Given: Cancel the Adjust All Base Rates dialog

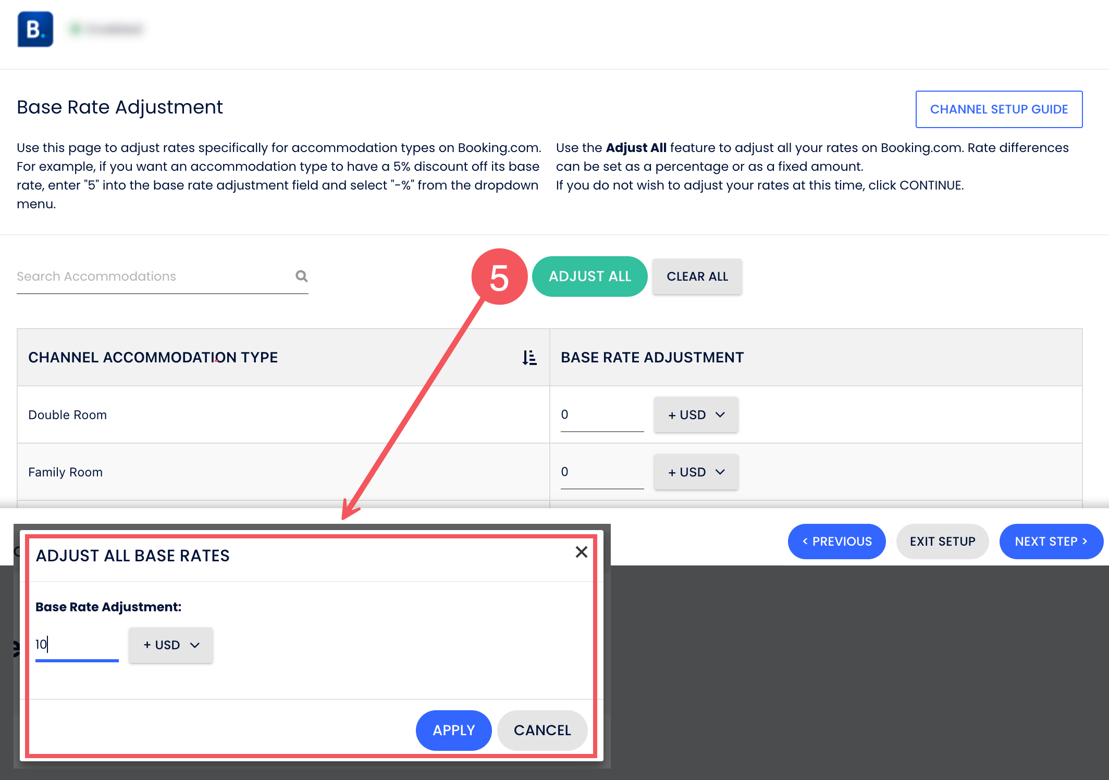Looking at the screenshot, I should click(542, 730).
